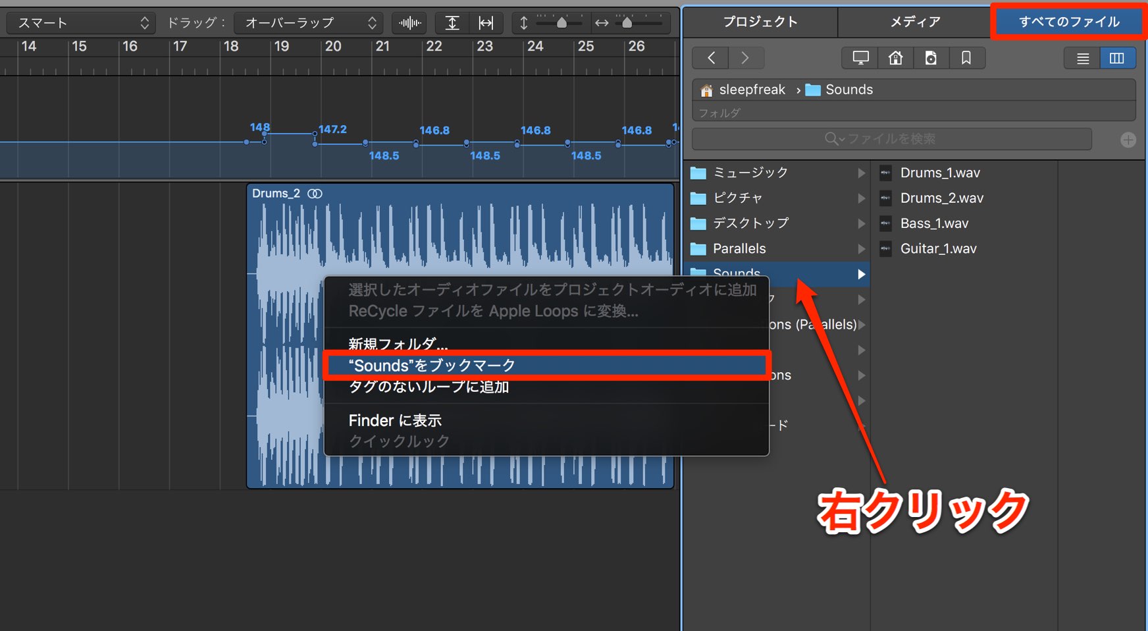
Task: Open bookmarks icon in browser
Action: pos(966,58)
